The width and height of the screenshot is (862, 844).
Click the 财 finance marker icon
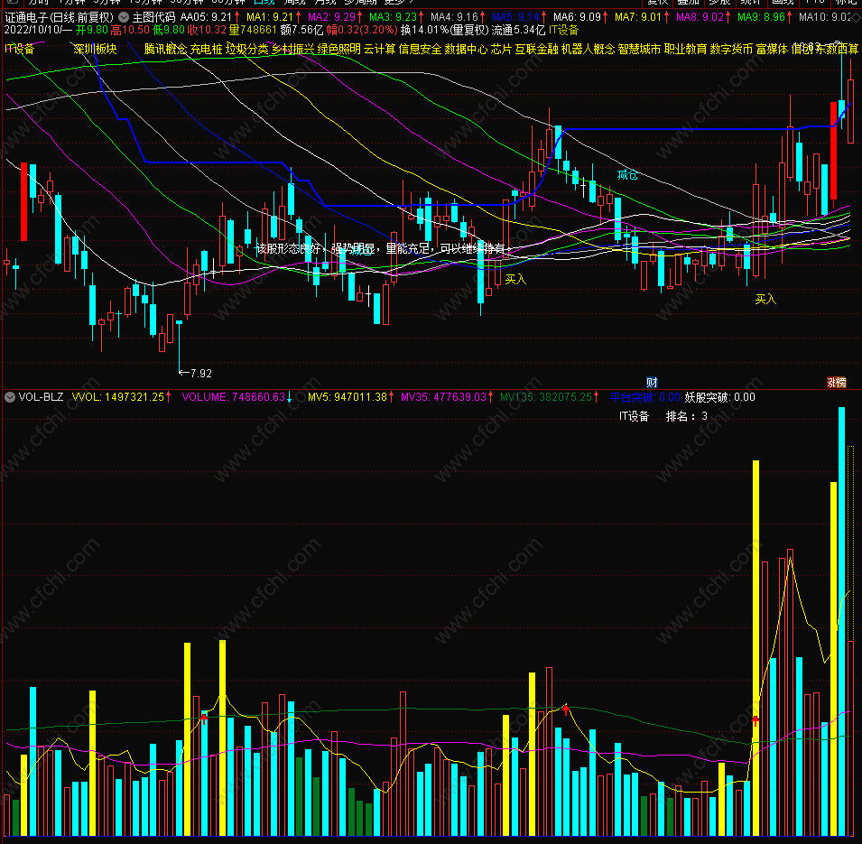[652, 382]
